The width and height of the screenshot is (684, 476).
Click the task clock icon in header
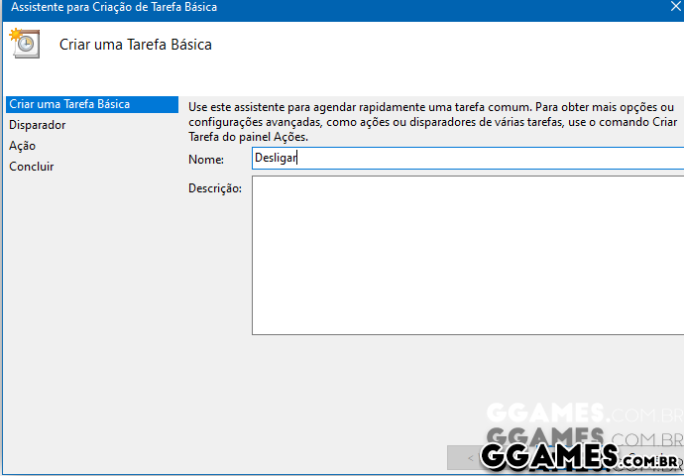point(24,44)
